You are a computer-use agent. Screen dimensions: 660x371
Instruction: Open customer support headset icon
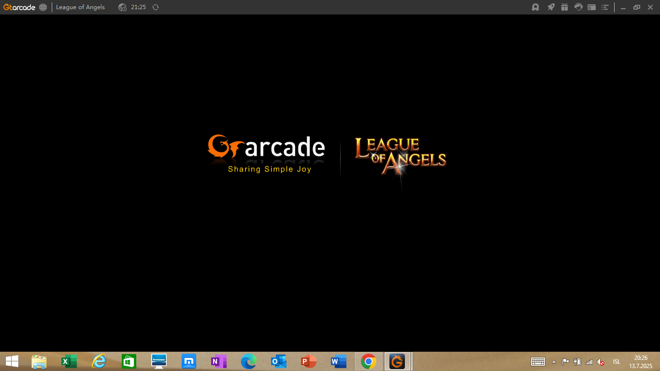(578, 7)
